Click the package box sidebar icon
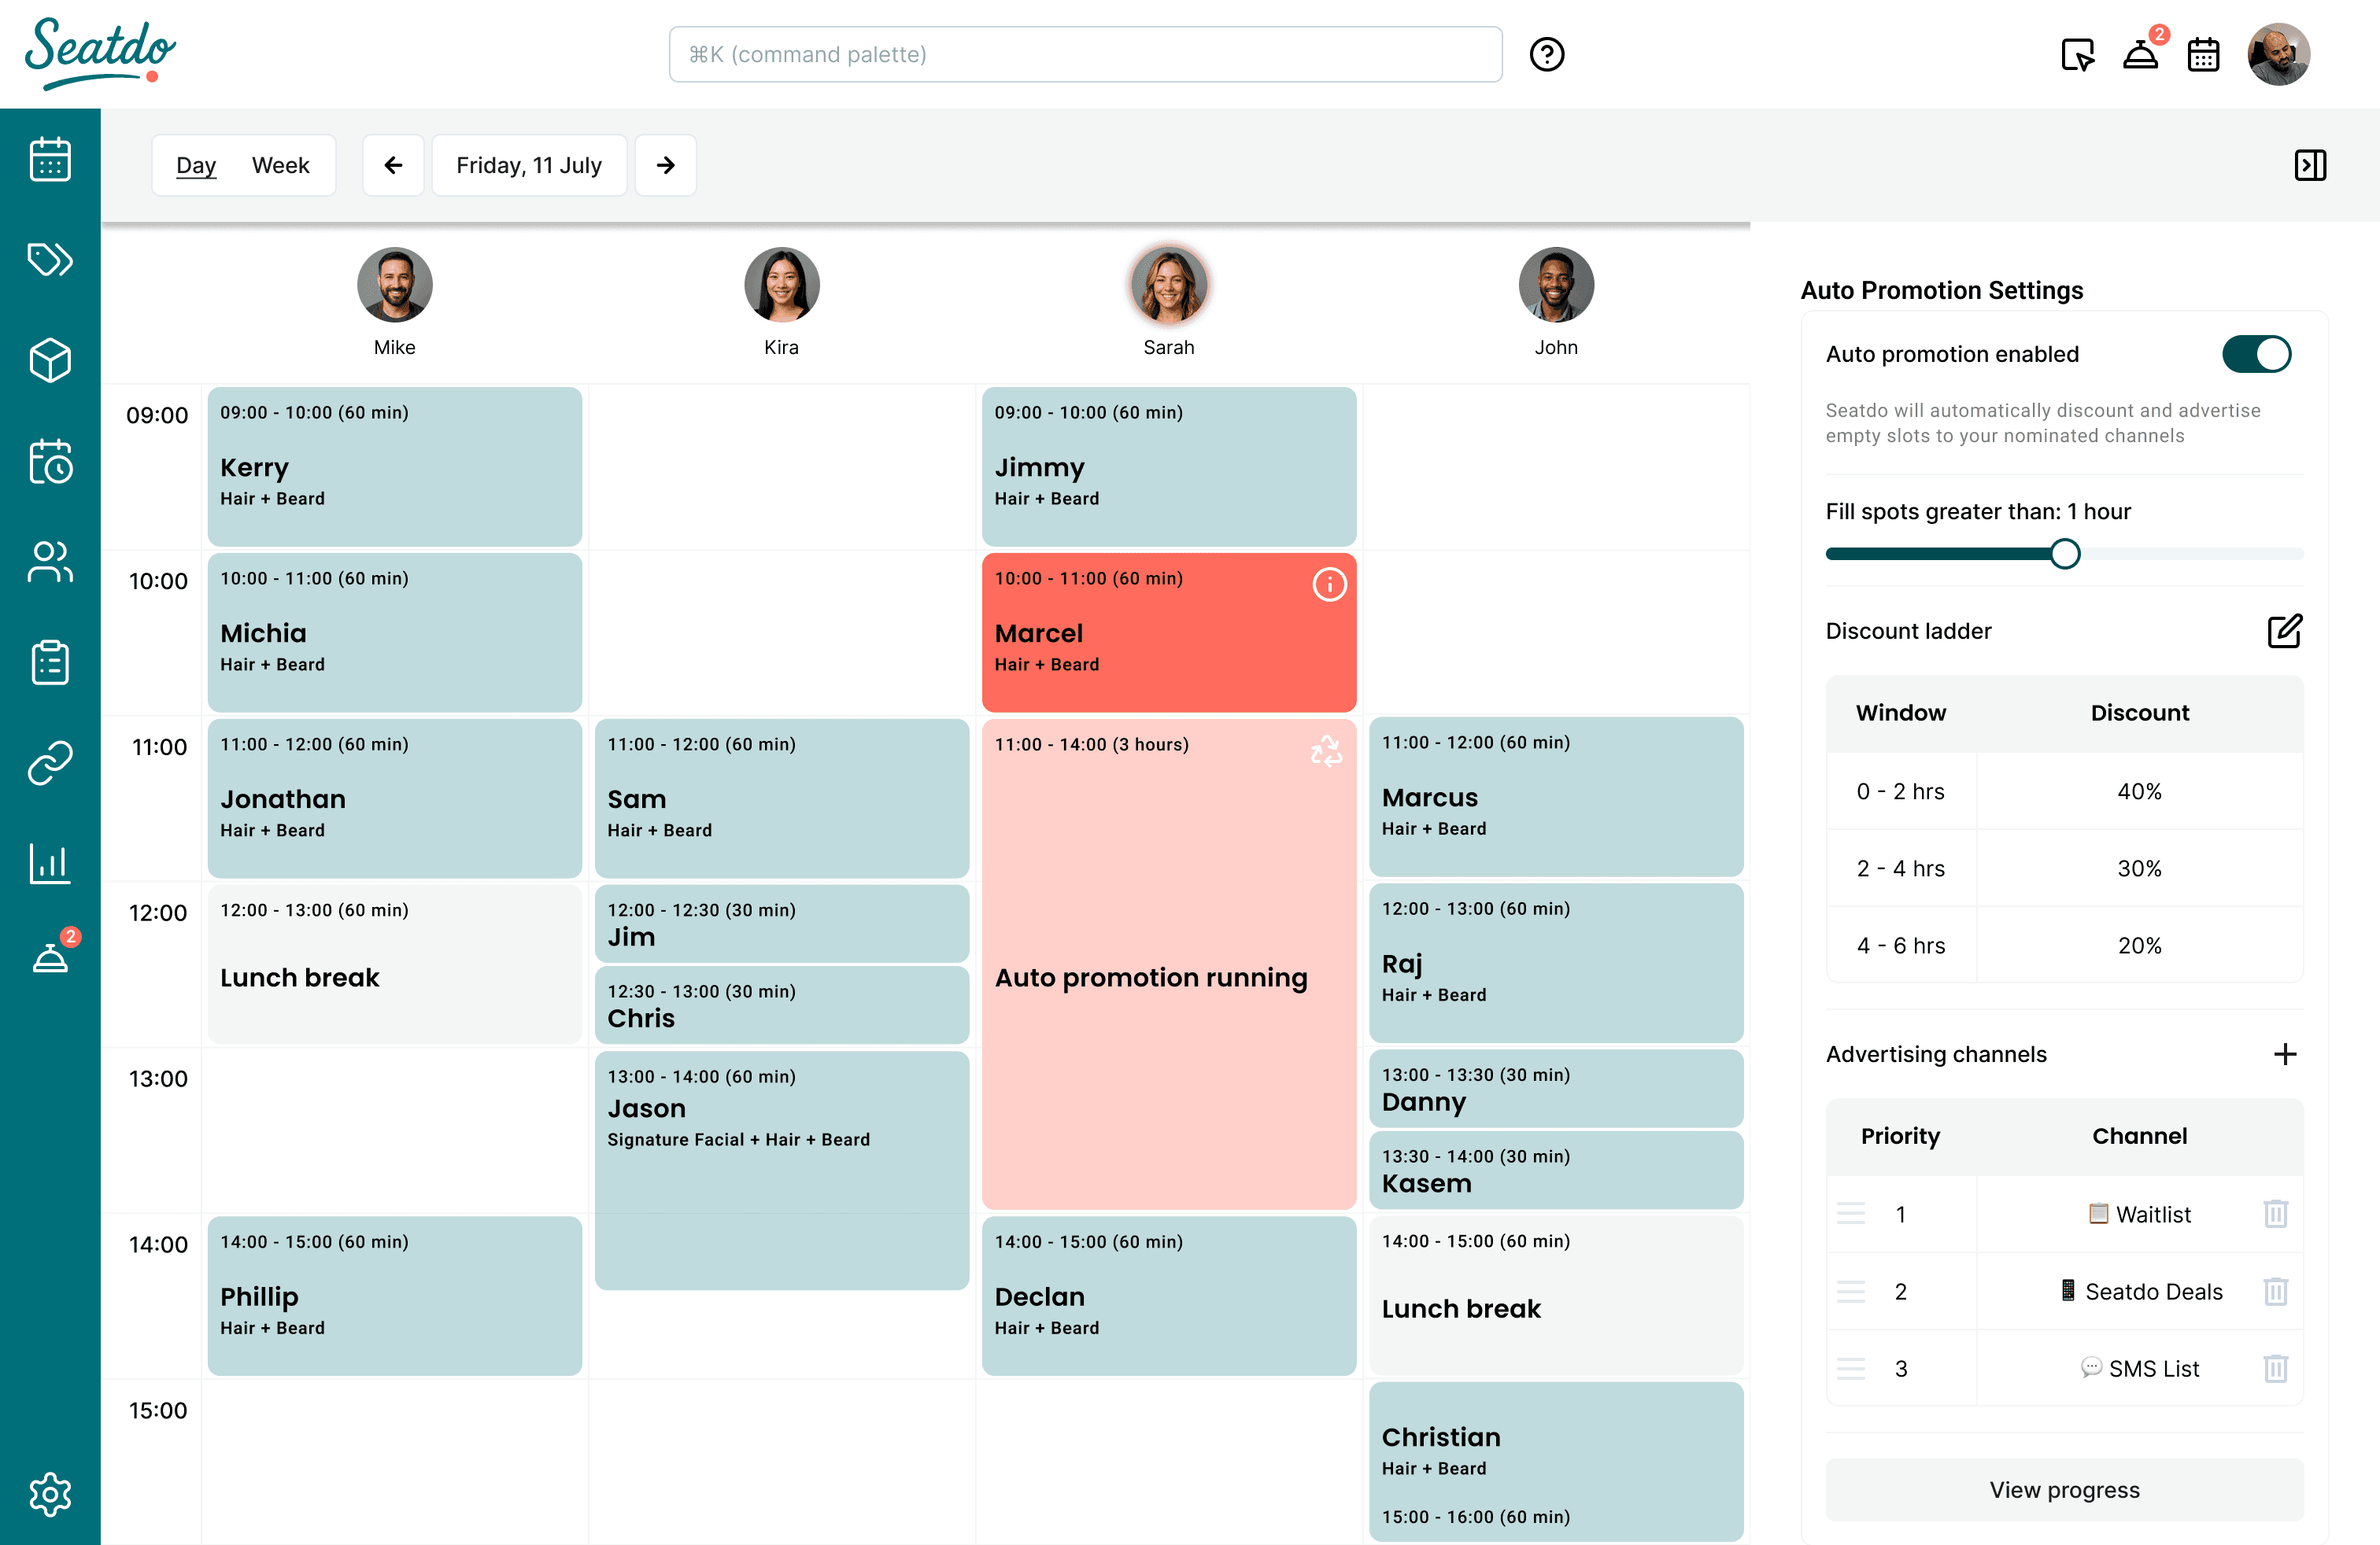The width and height of the screenshot is (2380, 1545). tap(50, 360)
